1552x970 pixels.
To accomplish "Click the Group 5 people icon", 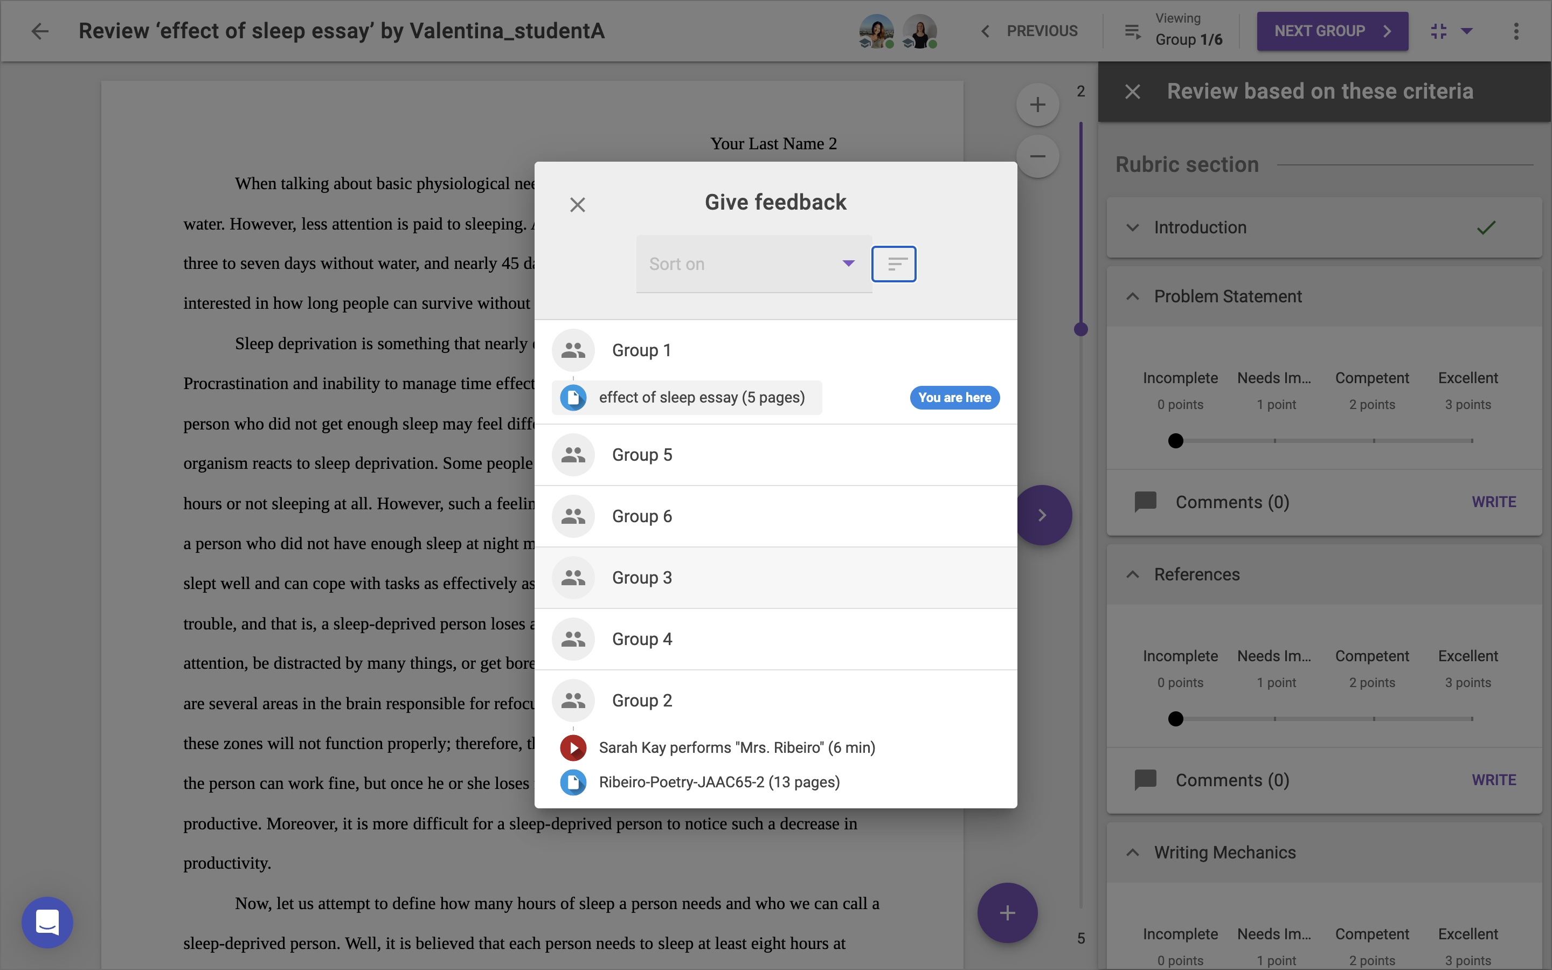I will (573, 455).
